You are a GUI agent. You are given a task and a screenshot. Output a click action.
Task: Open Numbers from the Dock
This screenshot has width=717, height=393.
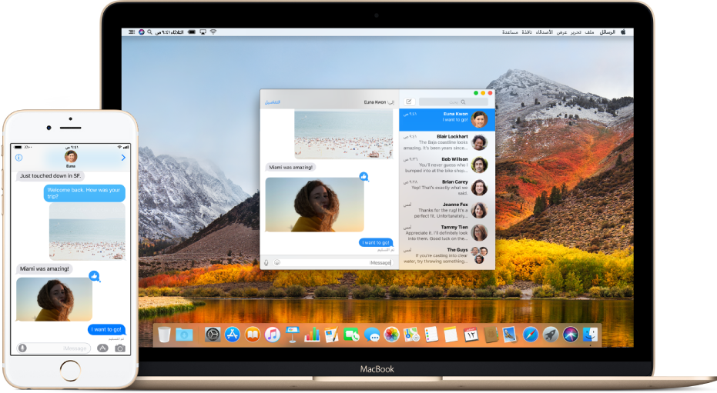tap(312, 335)
